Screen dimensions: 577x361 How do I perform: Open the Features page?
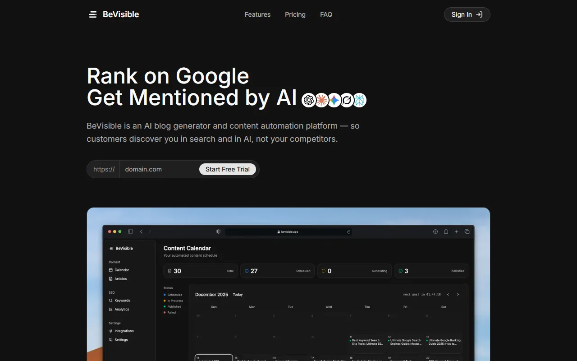[x=257, y=14]
